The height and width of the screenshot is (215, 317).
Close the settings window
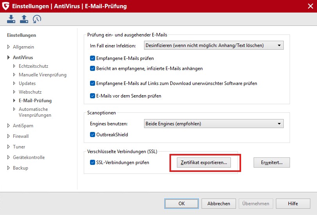point(310,6)
